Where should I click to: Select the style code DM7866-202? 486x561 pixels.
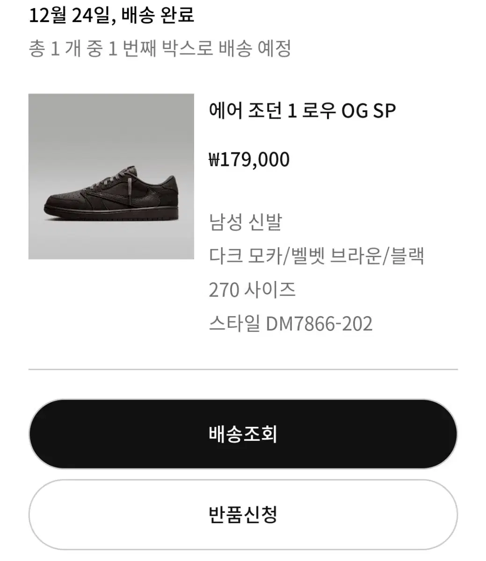click(x=319, y=324)
